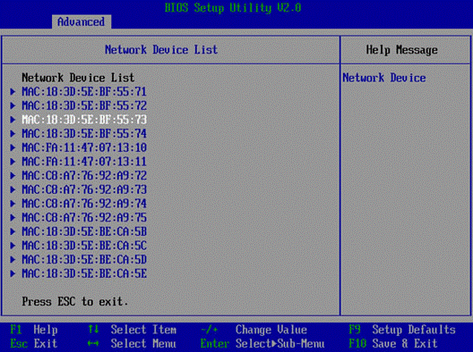
Task: Click submenu arrow beside MAC:C8:A7:76:92:A9:75
Action: pos(13,217)
